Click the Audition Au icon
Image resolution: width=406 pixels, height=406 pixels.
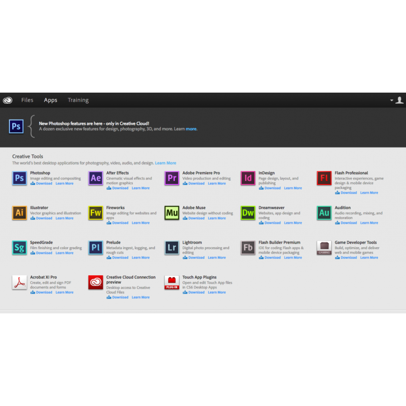[x=324, y=213]
